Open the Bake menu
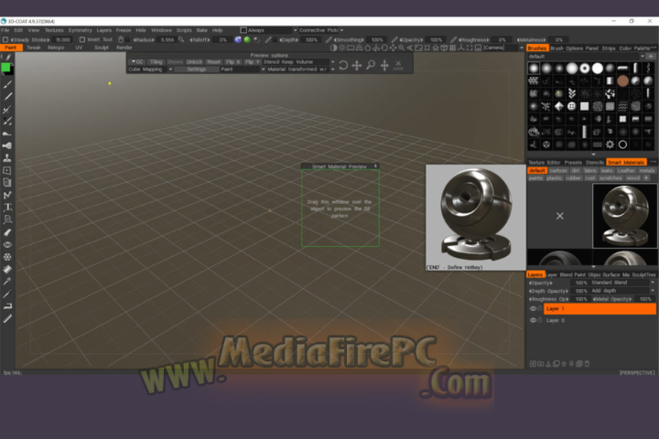Image resolution: width=659 pixels, height=439 pixels. [201, 30]
